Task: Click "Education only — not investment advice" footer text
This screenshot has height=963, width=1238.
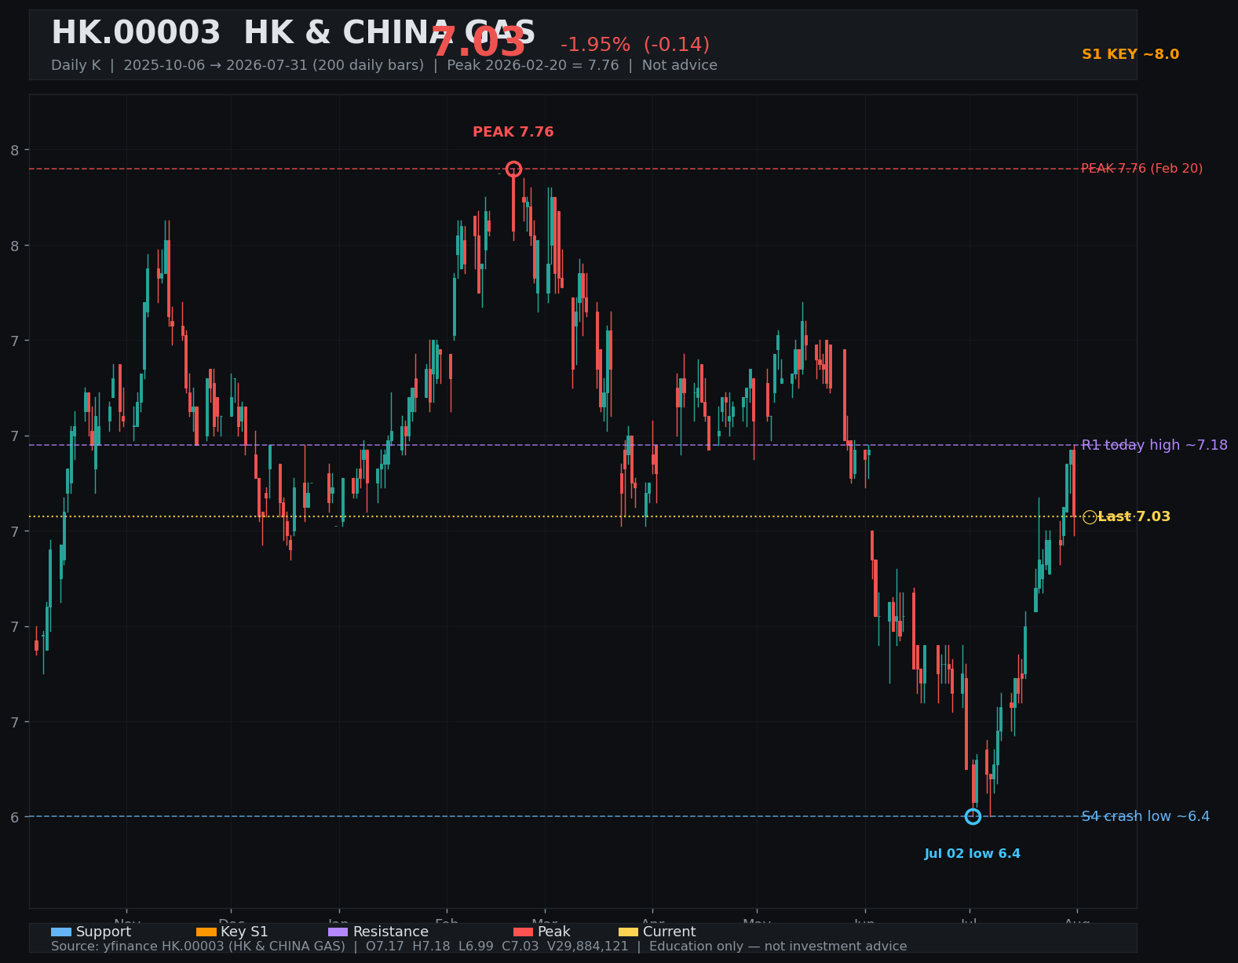Action: (x=778, y=947)
